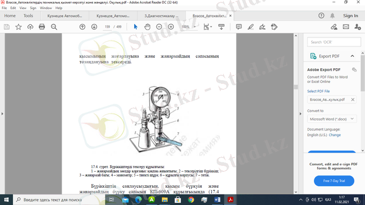Viewport: 365px width, 205px height.
Task: Click the page number field
Action: (x=108, y=27)
